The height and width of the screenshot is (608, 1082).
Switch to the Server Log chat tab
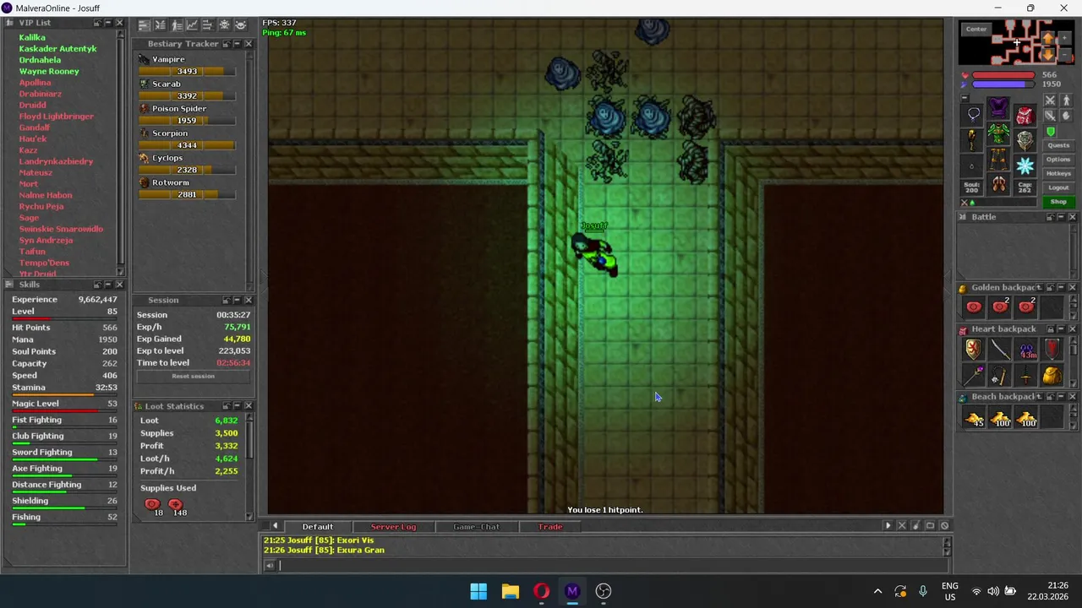pyautogui.click(x=393, y=526)
